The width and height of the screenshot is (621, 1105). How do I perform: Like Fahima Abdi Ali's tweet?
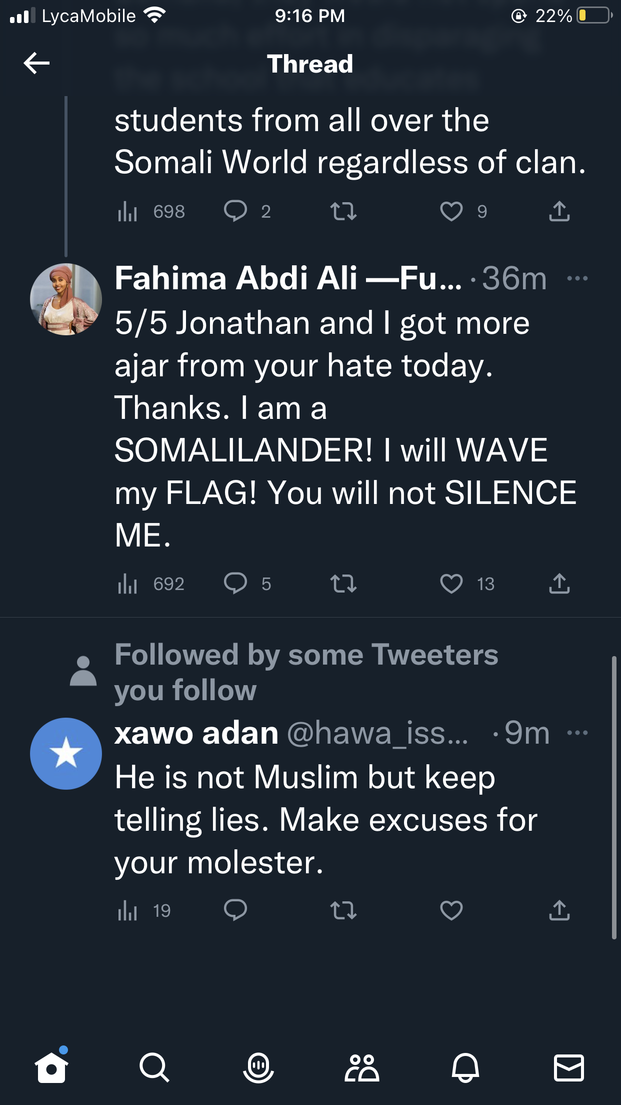451,584
